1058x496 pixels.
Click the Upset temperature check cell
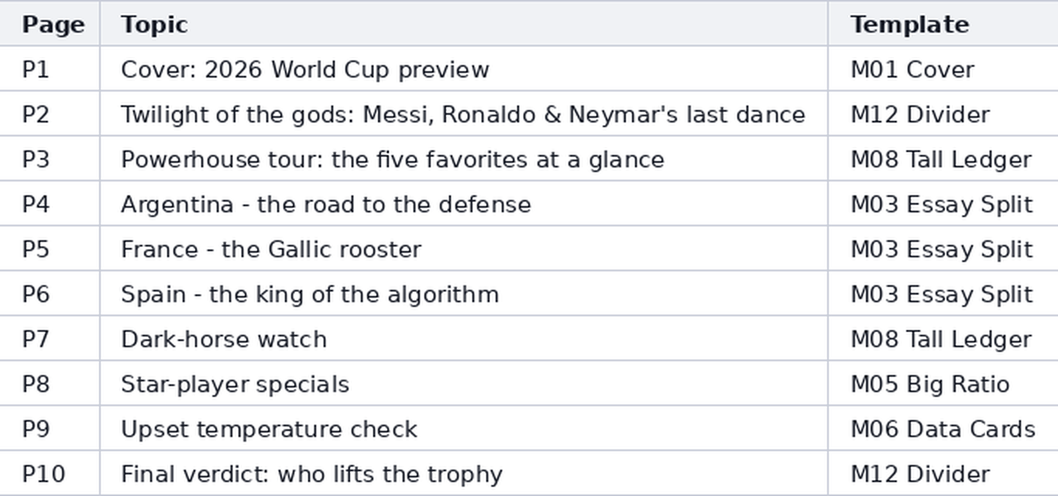click(464, 429)
